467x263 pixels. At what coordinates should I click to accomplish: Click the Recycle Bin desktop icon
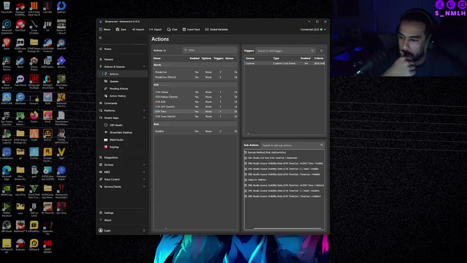[7, 8]
